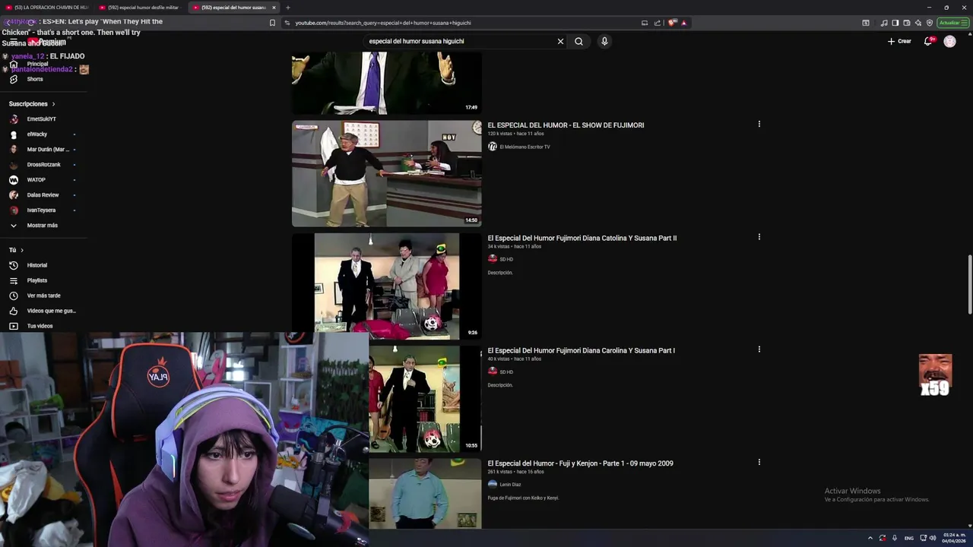Click microphone icon in system tray
The width and height of the screenshot is (973, 547).
(x=894, y=538)
